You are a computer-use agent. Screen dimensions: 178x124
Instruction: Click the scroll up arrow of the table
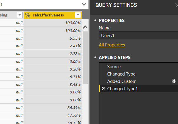(x=85, y=27)
